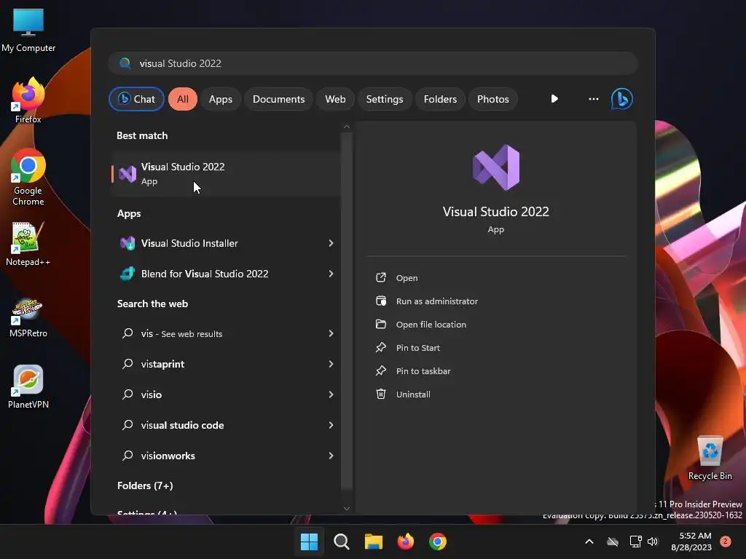Select the Blend for Visual Studio 2022 icon

click(x=127, y=274)
